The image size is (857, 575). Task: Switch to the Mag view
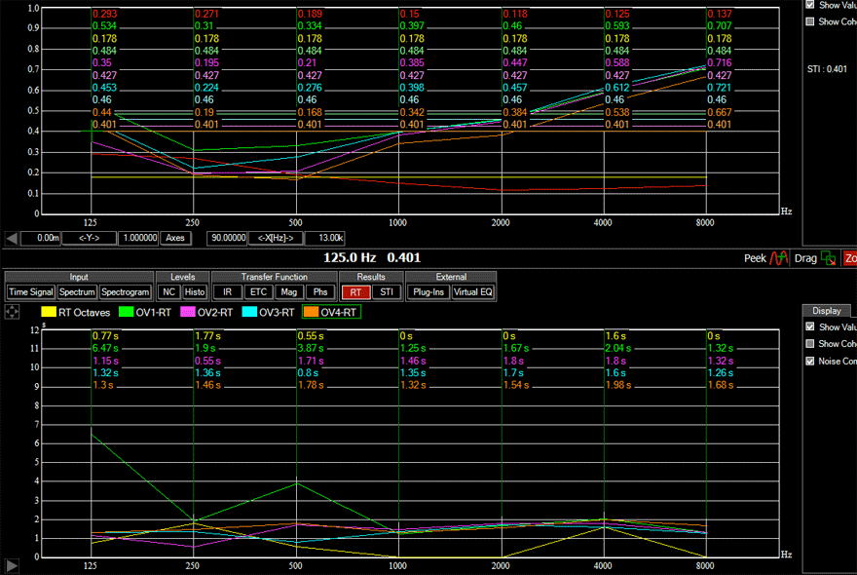pyautogui.click(x=289, y=292)
